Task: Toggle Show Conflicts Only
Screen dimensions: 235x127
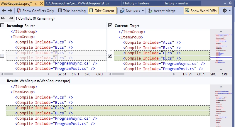Action: point(35,11)
